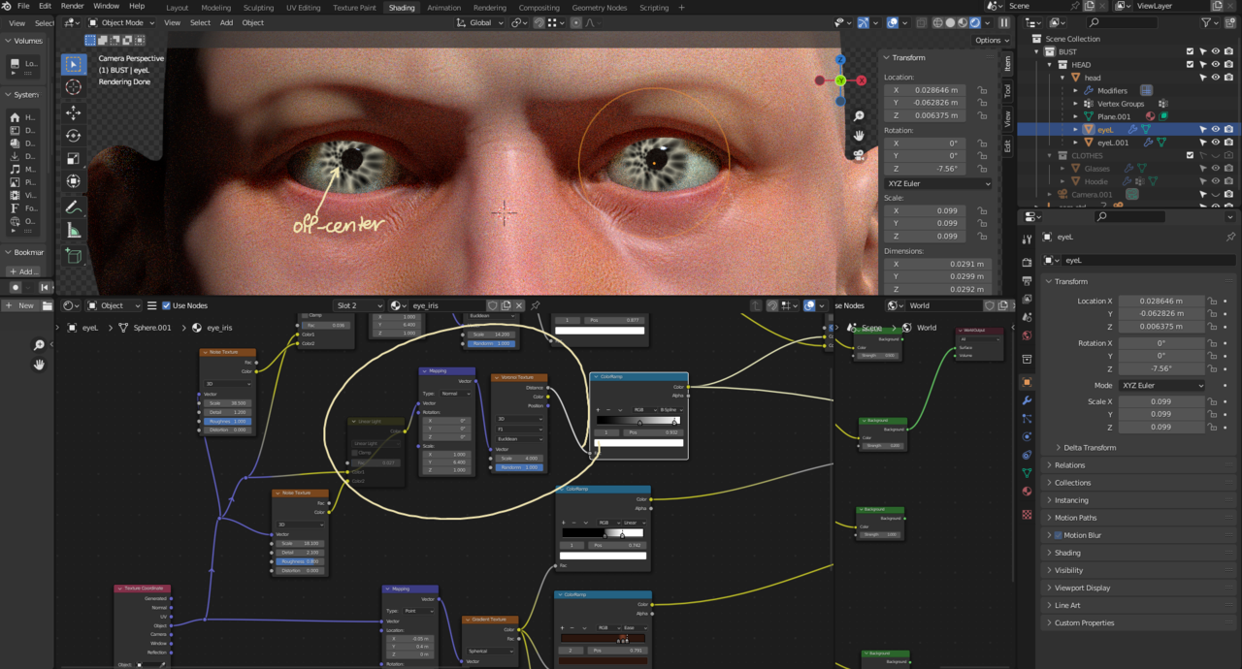Hide eyeL in viewport via eye icon

(x=1215, y=129)
